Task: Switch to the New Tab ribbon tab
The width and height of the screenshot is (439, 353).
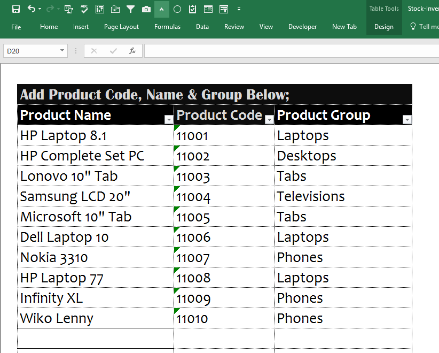Action: pyautogui.click(x=344, y=27)
